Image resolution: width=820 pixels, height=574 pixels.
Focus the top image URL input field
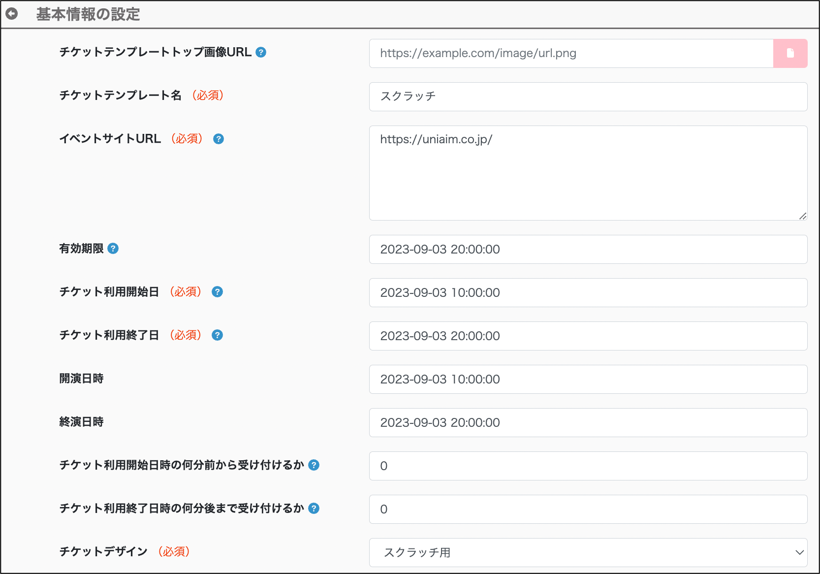click(571, 53)
